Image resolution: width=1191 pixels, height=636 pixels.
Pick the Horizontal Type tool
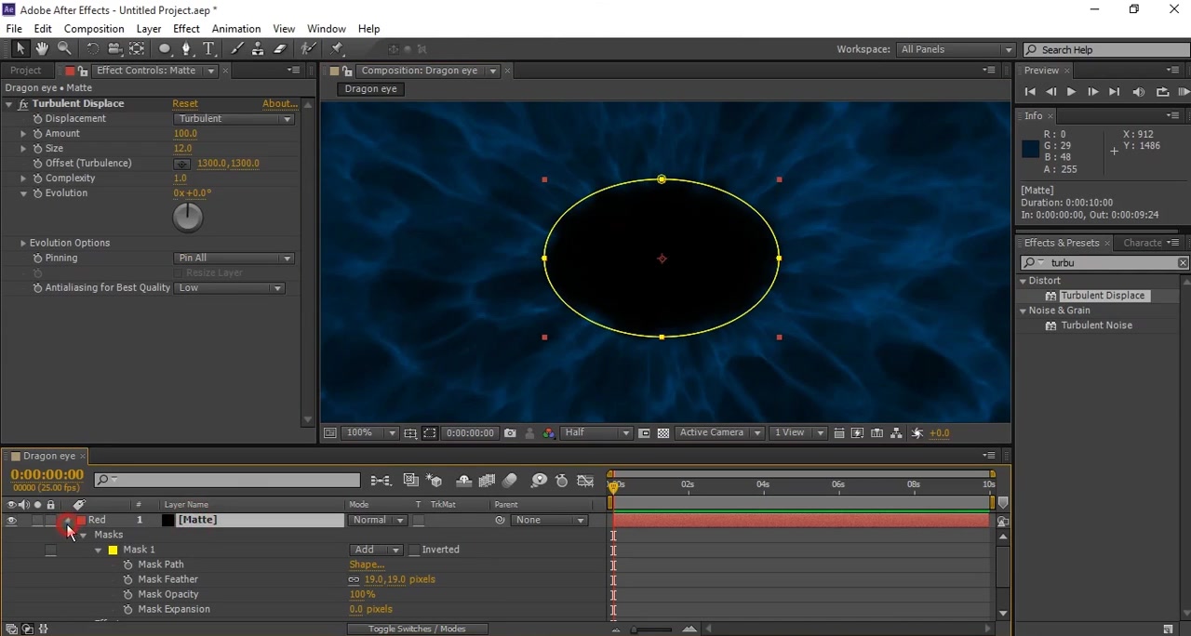(x=208, y=49)
